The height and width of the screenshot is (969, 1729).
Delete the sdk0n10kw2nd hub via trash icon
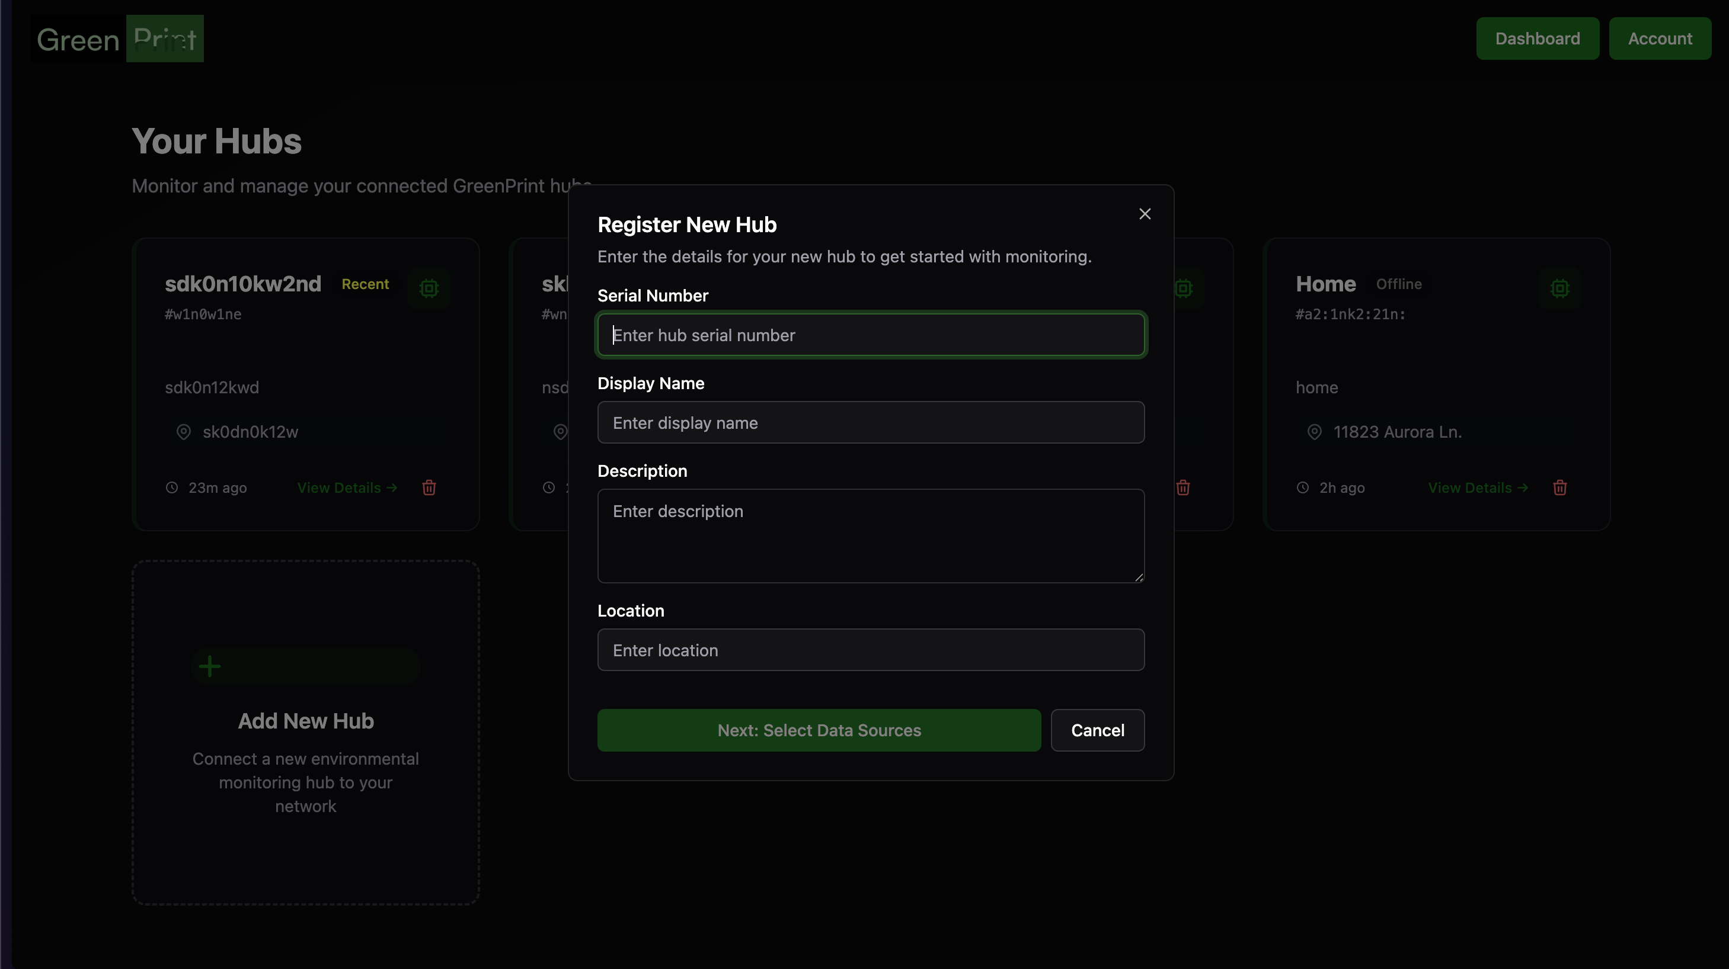point(429,487)
